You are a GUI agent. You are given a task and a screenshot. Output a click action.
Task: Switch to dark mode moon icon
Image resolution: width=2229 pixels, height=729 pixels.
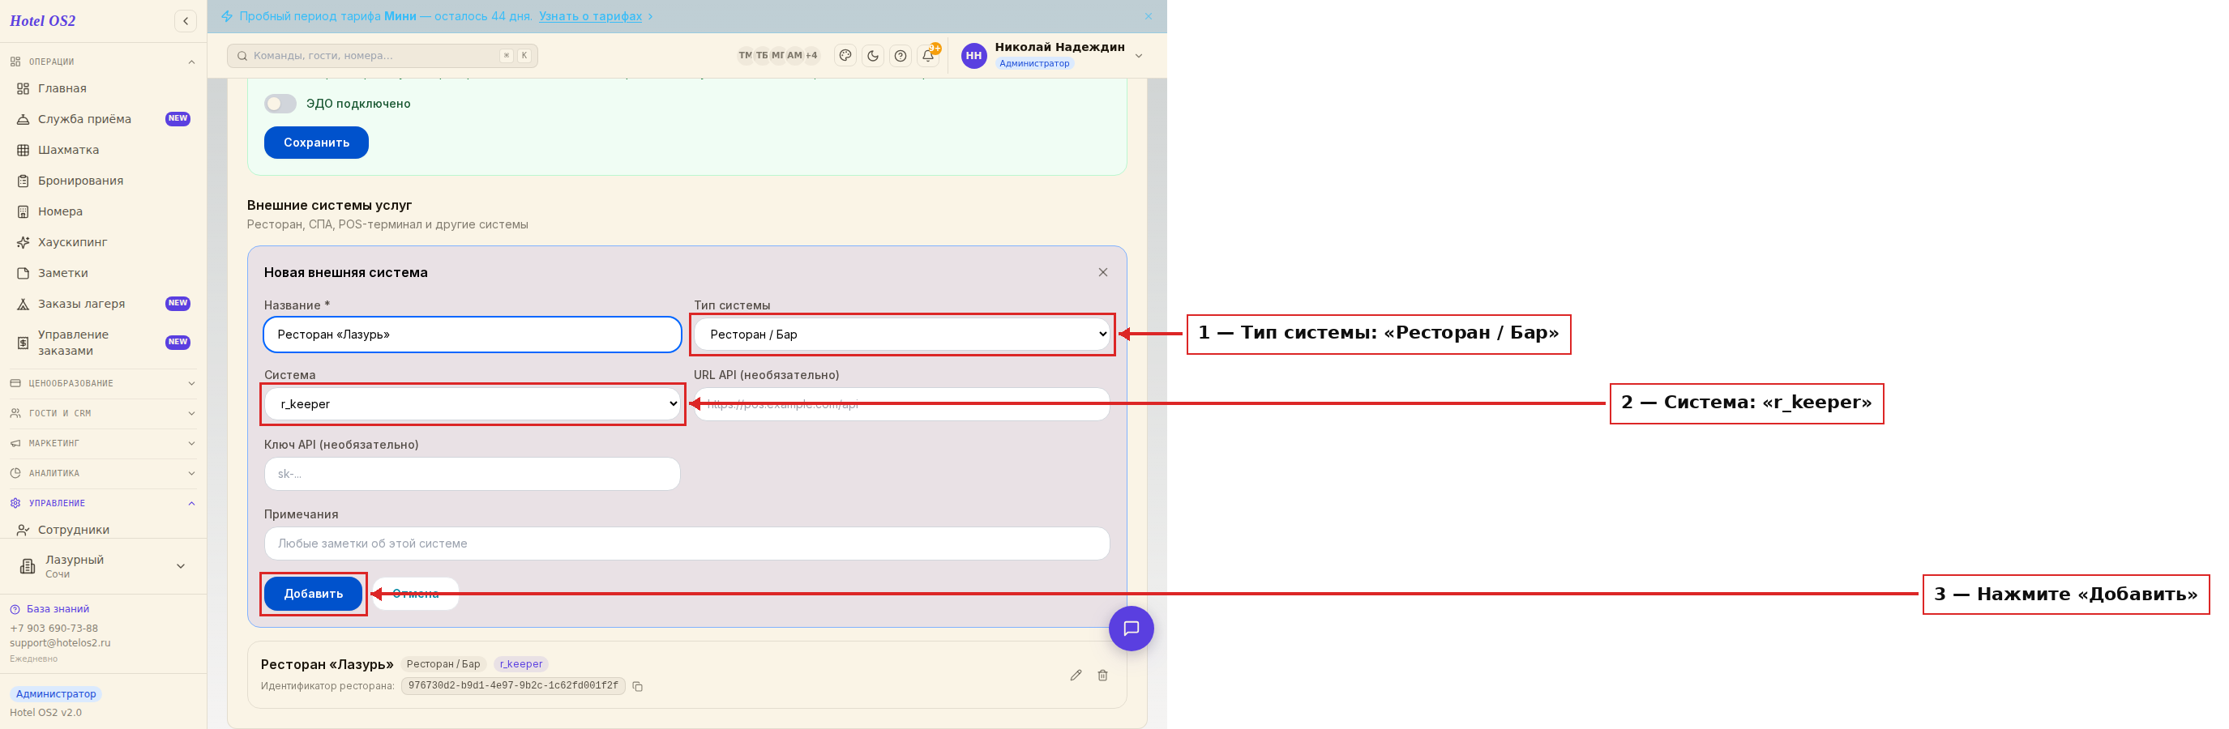click(873, 55)
